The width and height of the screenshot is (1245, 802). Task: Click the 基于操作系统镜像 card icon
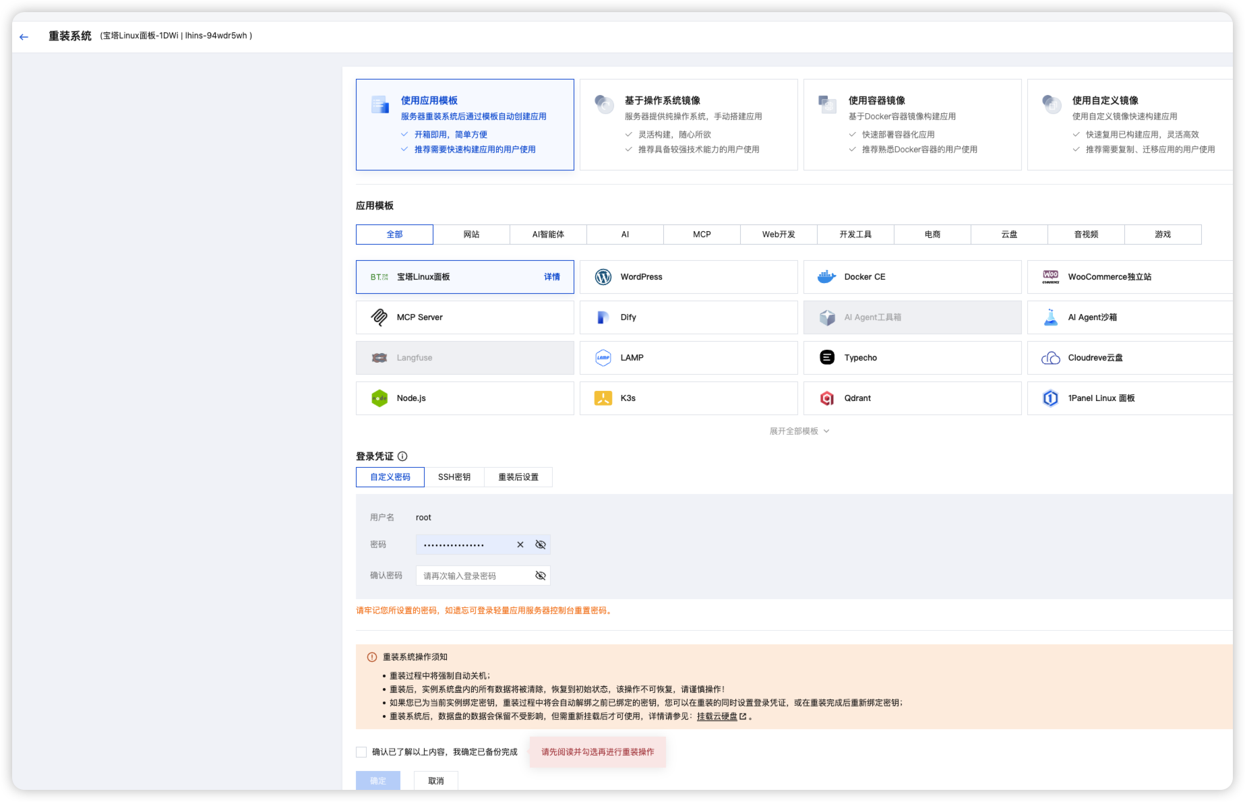point(604,104)
